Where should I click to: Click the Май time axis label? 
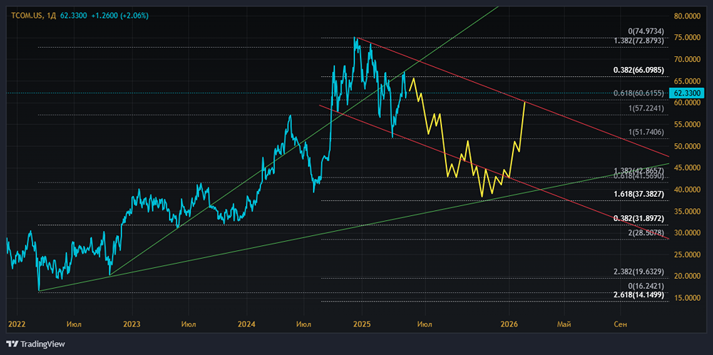564,324
